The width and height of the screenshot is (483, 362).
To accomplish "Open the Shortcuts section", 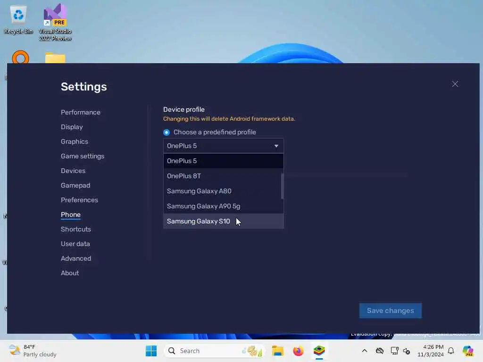I will tap(76, 230).
